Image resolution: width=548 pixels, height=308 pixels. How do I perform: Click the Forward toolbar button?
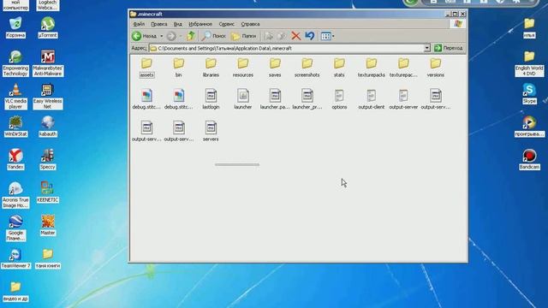click(x=171, y=36)
